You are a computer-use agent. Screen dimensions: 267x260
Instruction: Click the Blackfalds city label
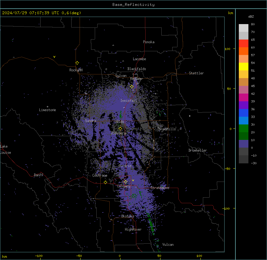[x=137, y=69]
